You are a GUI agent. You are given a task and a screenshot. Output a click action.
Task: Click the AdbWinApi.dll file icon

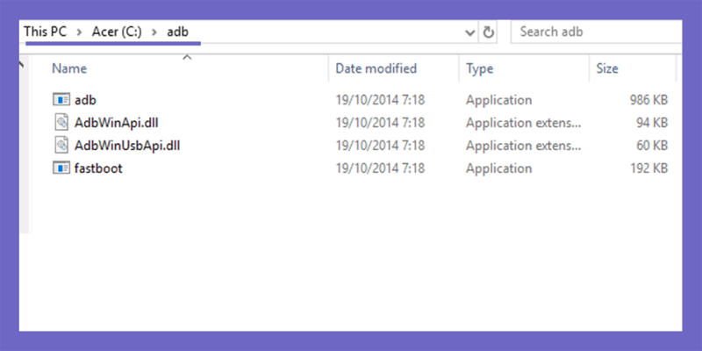(61, 122)
